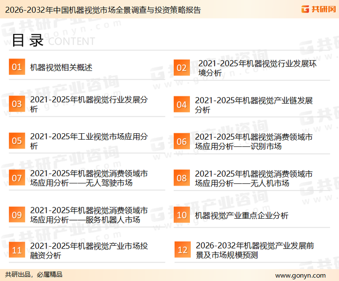Click the 共研网 logo at top right
This screenshot has height=281, width=339.
click(x=319, y=9)
